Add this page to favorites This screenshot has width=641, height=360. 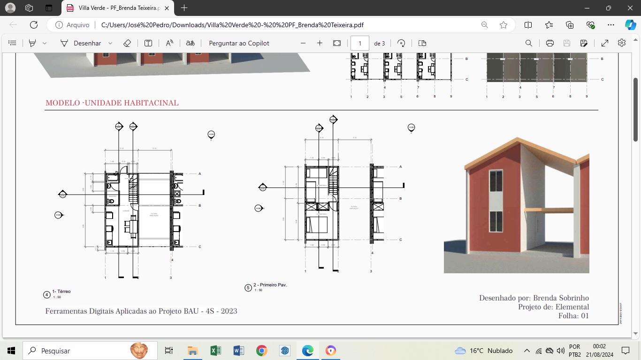coord(504,25)
